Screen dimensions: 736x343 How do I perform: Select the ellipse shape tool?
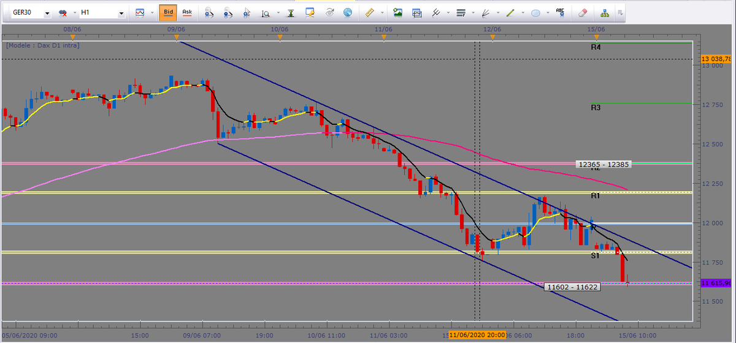click(x=535, y=12)
